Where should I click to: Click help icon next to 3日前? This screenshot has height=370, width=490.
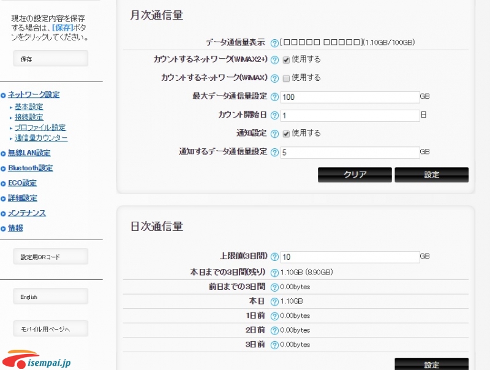coord(274,345)
